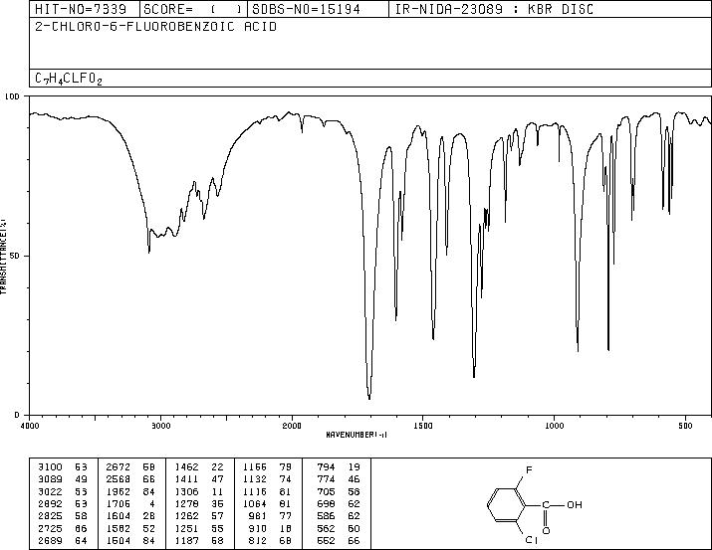The image size is (712, 550).
Task: Select the 586 peak table entry
Action: [x=339, y=516]
